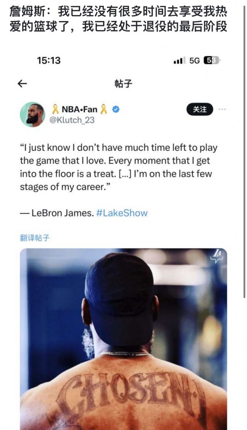Open the LeBron CHOSEN-1 tattoo photo

(123, 339)
